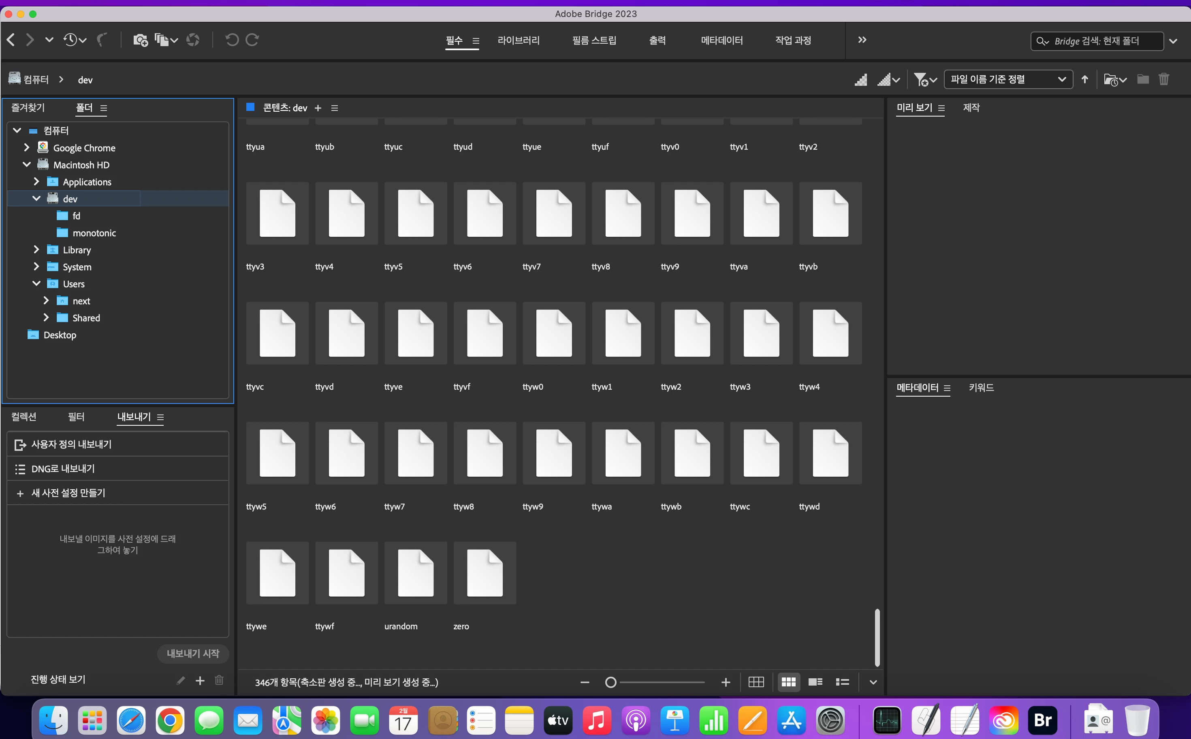Viewport: 1191px width, 739px height.
Task: Delete item with the toolbar trash icon
Action: (1163, 79)
